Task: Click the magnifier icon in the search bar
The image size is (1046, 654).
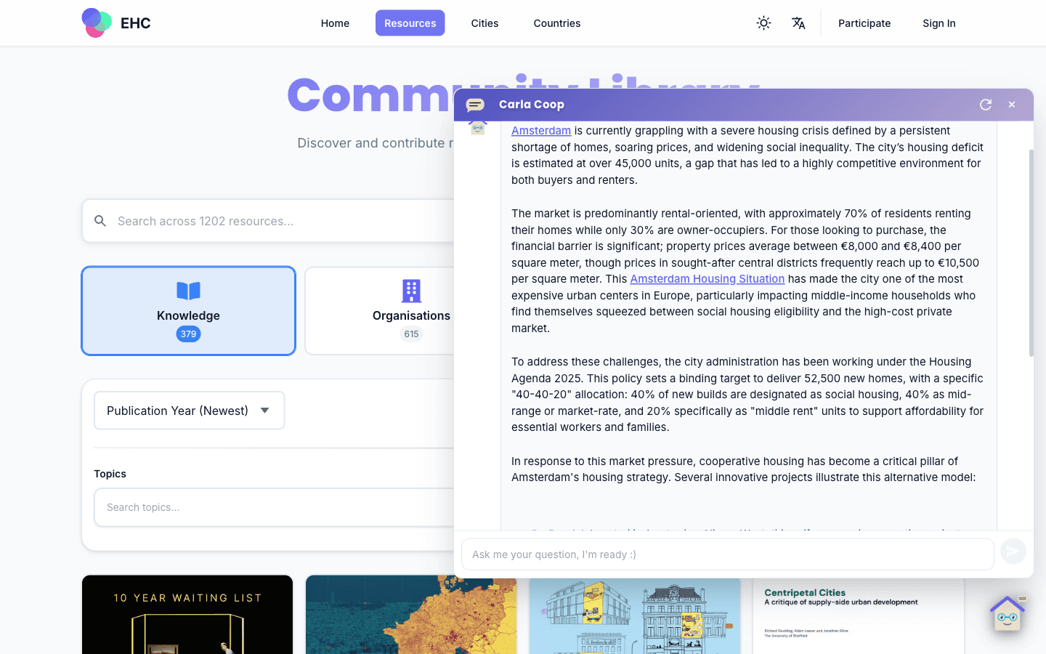Action: (100, 220)
